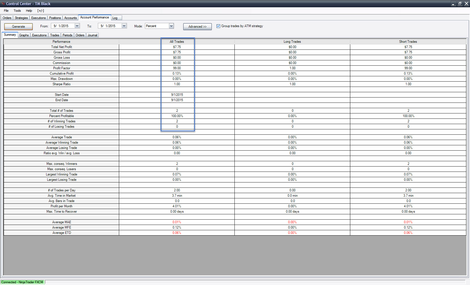Select the End Date row label
This screenshot has height=285, width=470.
[x=62, y=100]
